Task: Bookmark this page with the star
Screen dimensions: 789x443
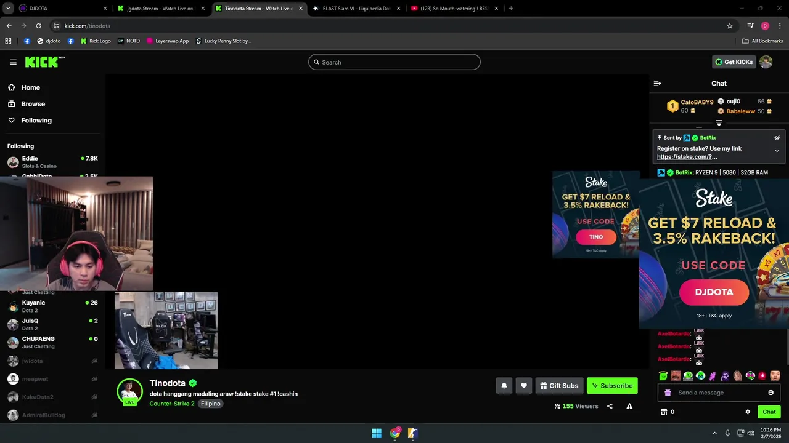Action: tap(730, 26)
